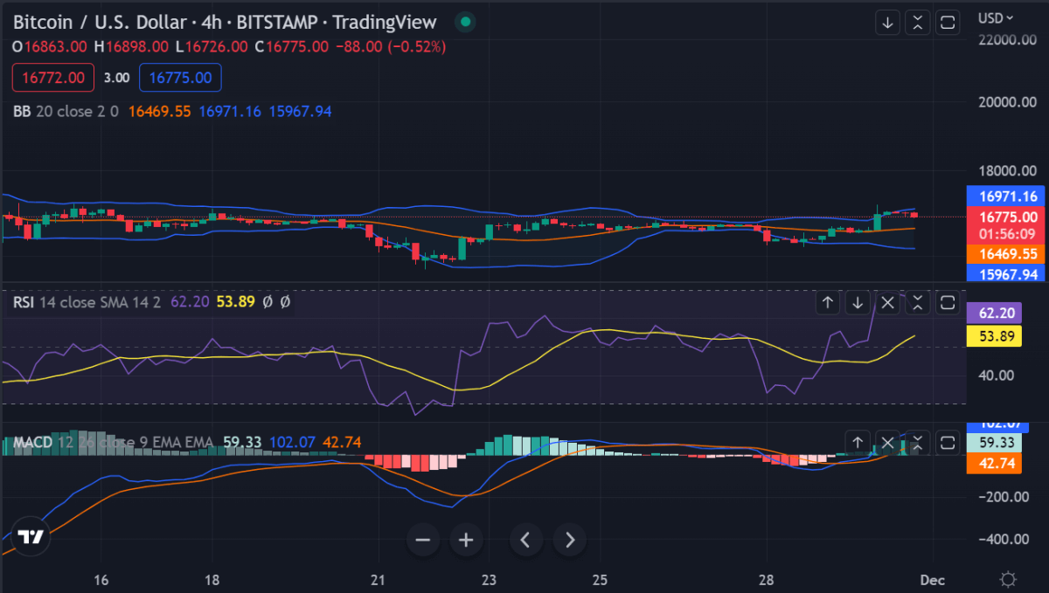Click the 40.00 RSI axis value
The image size is (1049, 593).
996,376
